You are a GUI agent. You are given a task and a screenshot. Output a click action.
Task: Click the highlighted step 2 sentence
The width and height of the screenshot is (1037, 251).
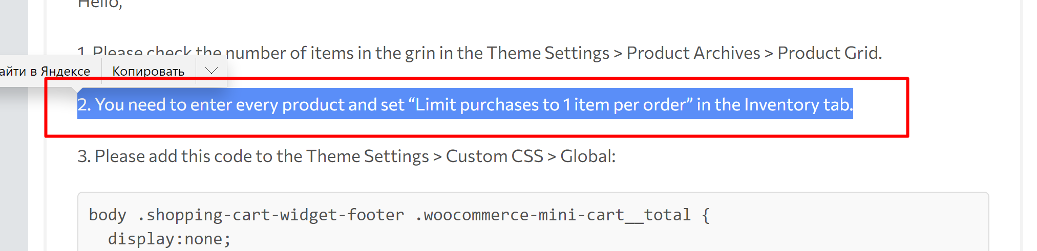click(465, 104)
